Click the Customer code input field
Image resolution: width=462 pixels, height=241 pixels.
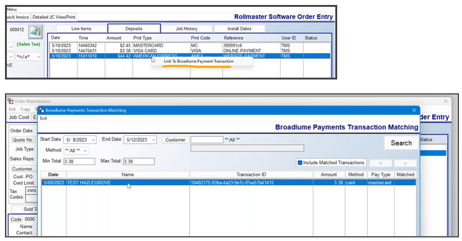pyautogui.click(x=207, y=140)
